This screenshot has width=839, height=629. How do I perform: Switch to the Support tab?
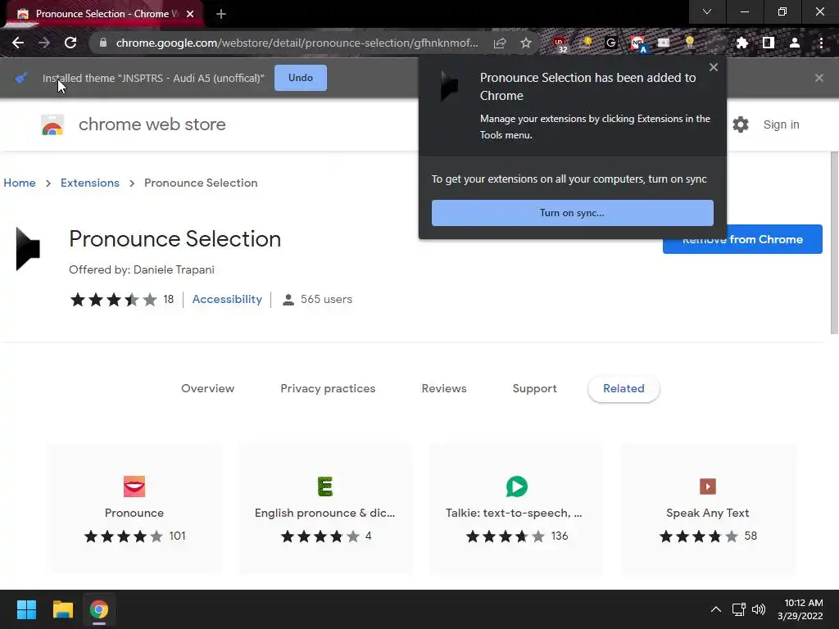(x=534, y=389)
